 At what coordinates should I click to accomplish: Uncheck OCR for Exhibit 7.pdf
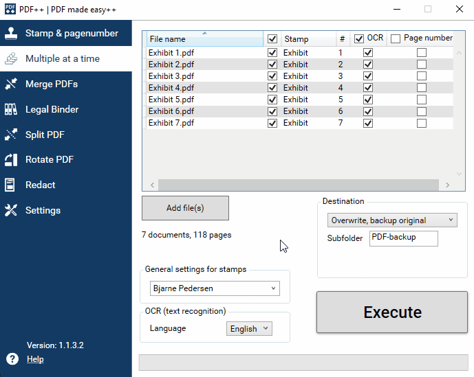(368, 123)
